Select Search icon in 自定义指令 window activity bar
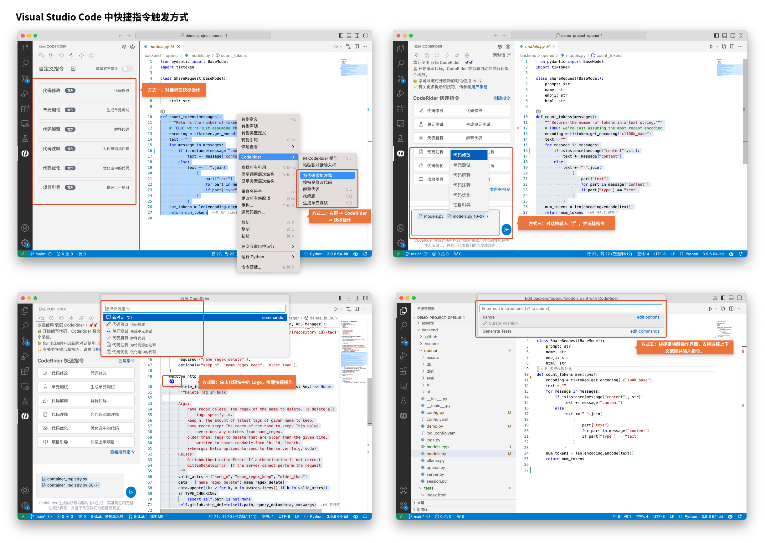The height and width of the screenshot is (543, 765). click(25, 63)
